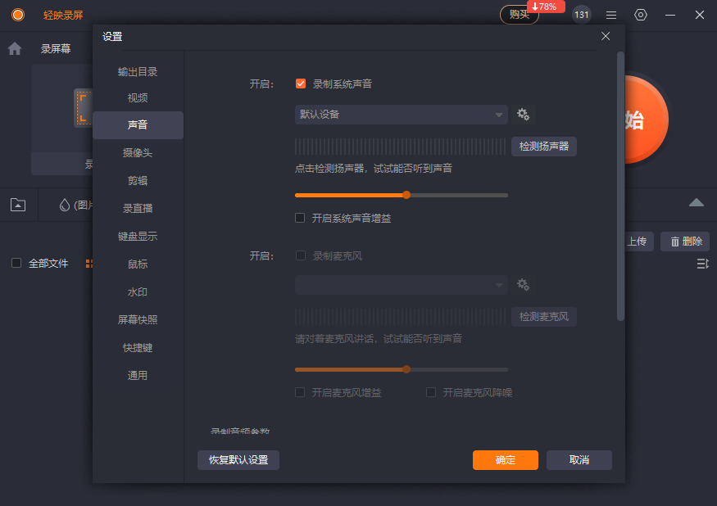Cancel settings with 取消 button
Screen dimensions: 717x506
tap(579, 460)
